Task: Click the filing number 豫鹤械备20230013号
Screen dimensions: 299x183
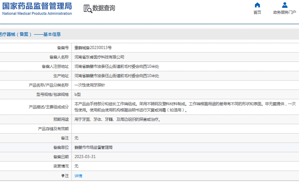Action: coord(93,48)
